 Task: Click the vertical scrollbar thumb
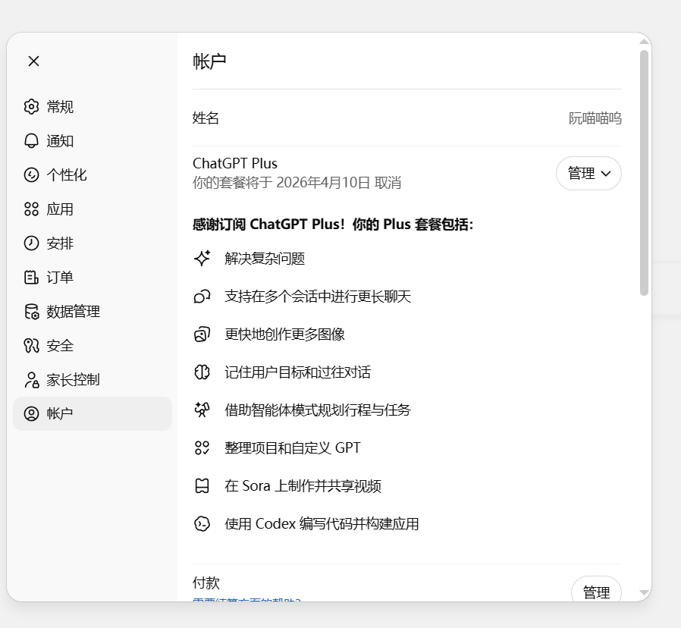click(644, 173)
